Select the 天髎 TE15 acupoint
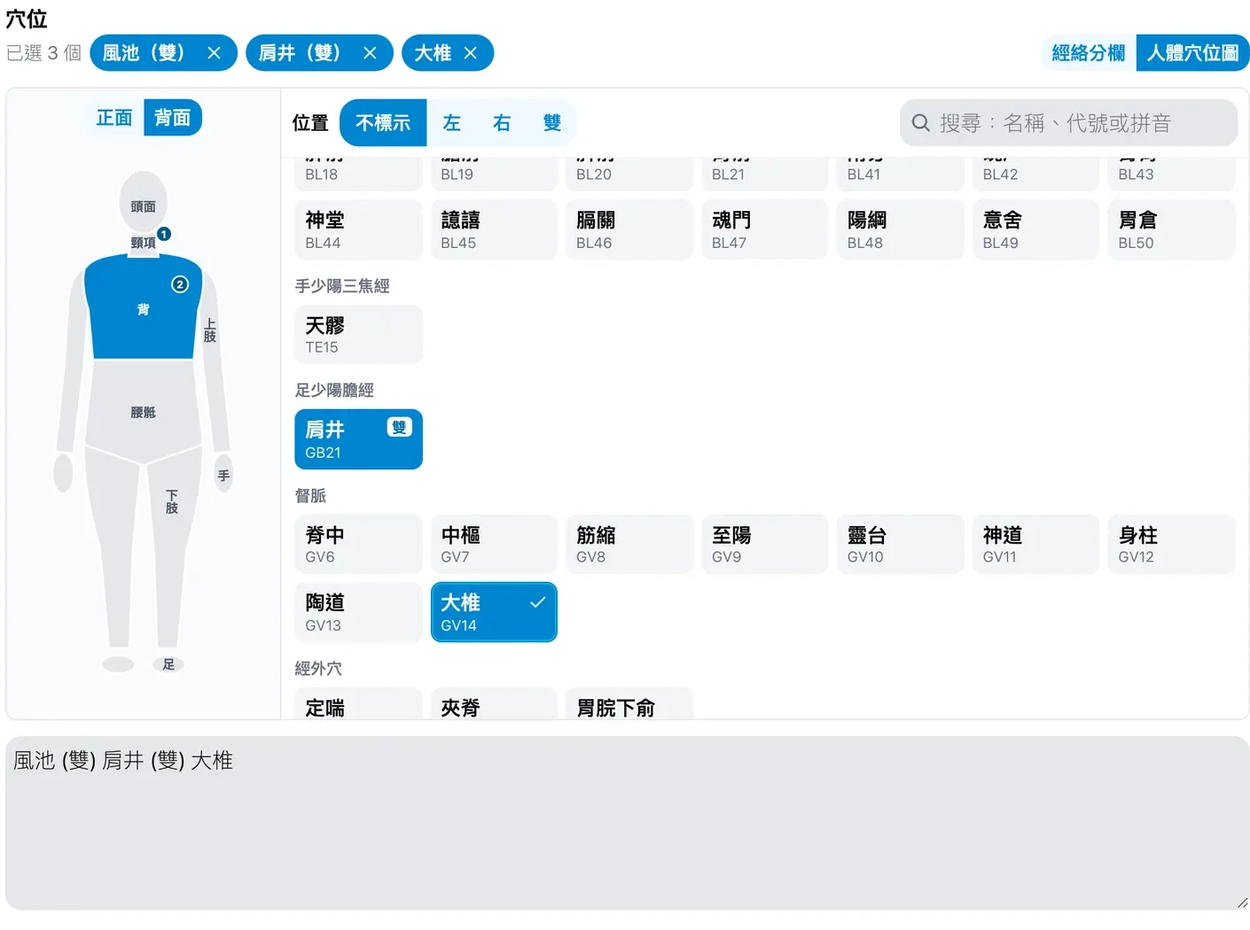 358,335
